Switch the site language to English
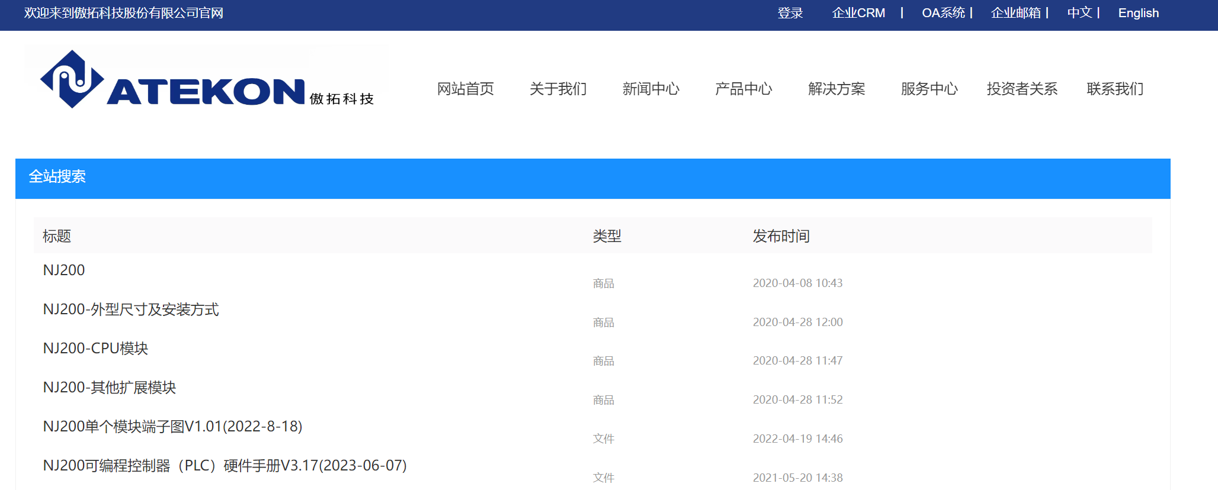1218x490 pixels. coord(1138,13)
